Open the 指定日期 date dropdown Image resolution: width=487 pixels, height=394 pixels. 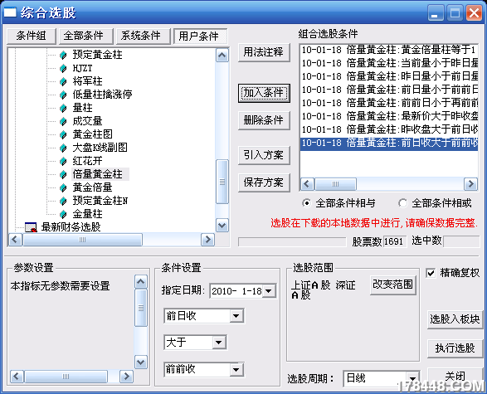coord(269,291)
